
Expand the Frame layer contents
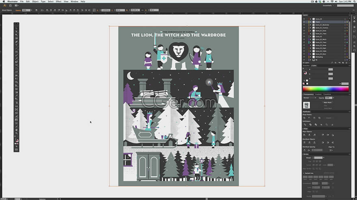point(310,22)
